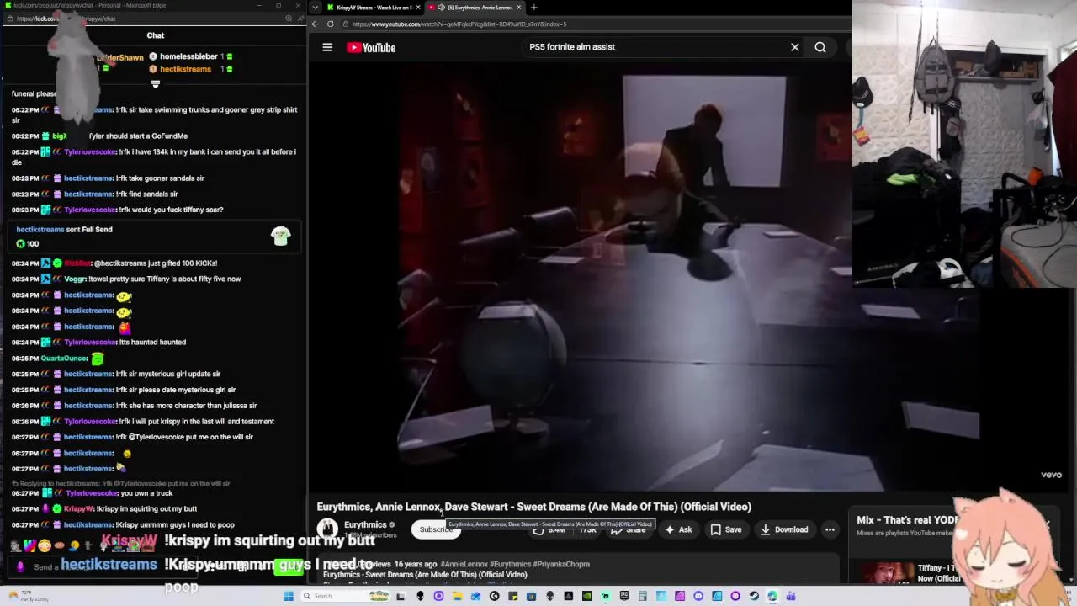1077x606 pixels.
Task: Open the Mix playlist header
Action: [907, 520]
